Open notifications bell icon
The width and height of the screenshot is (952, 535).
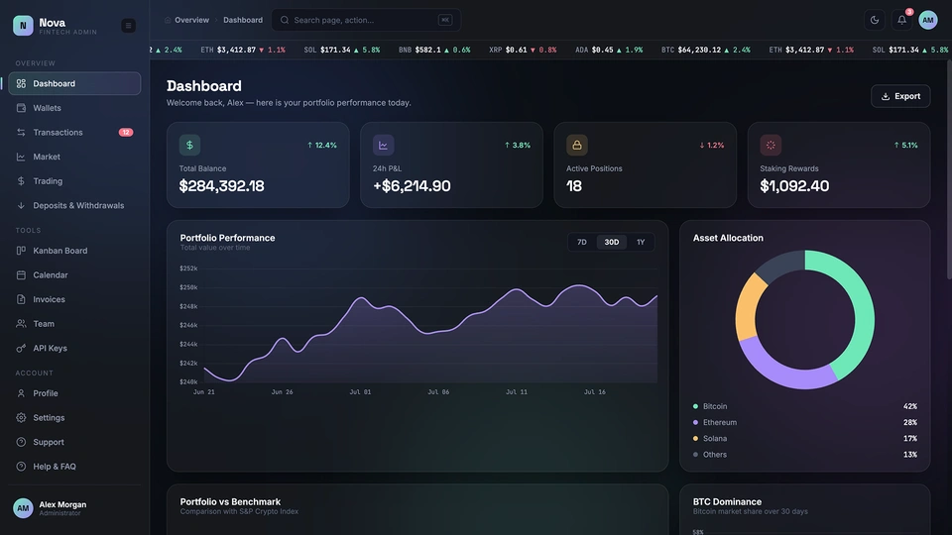(x=901, y=20)
